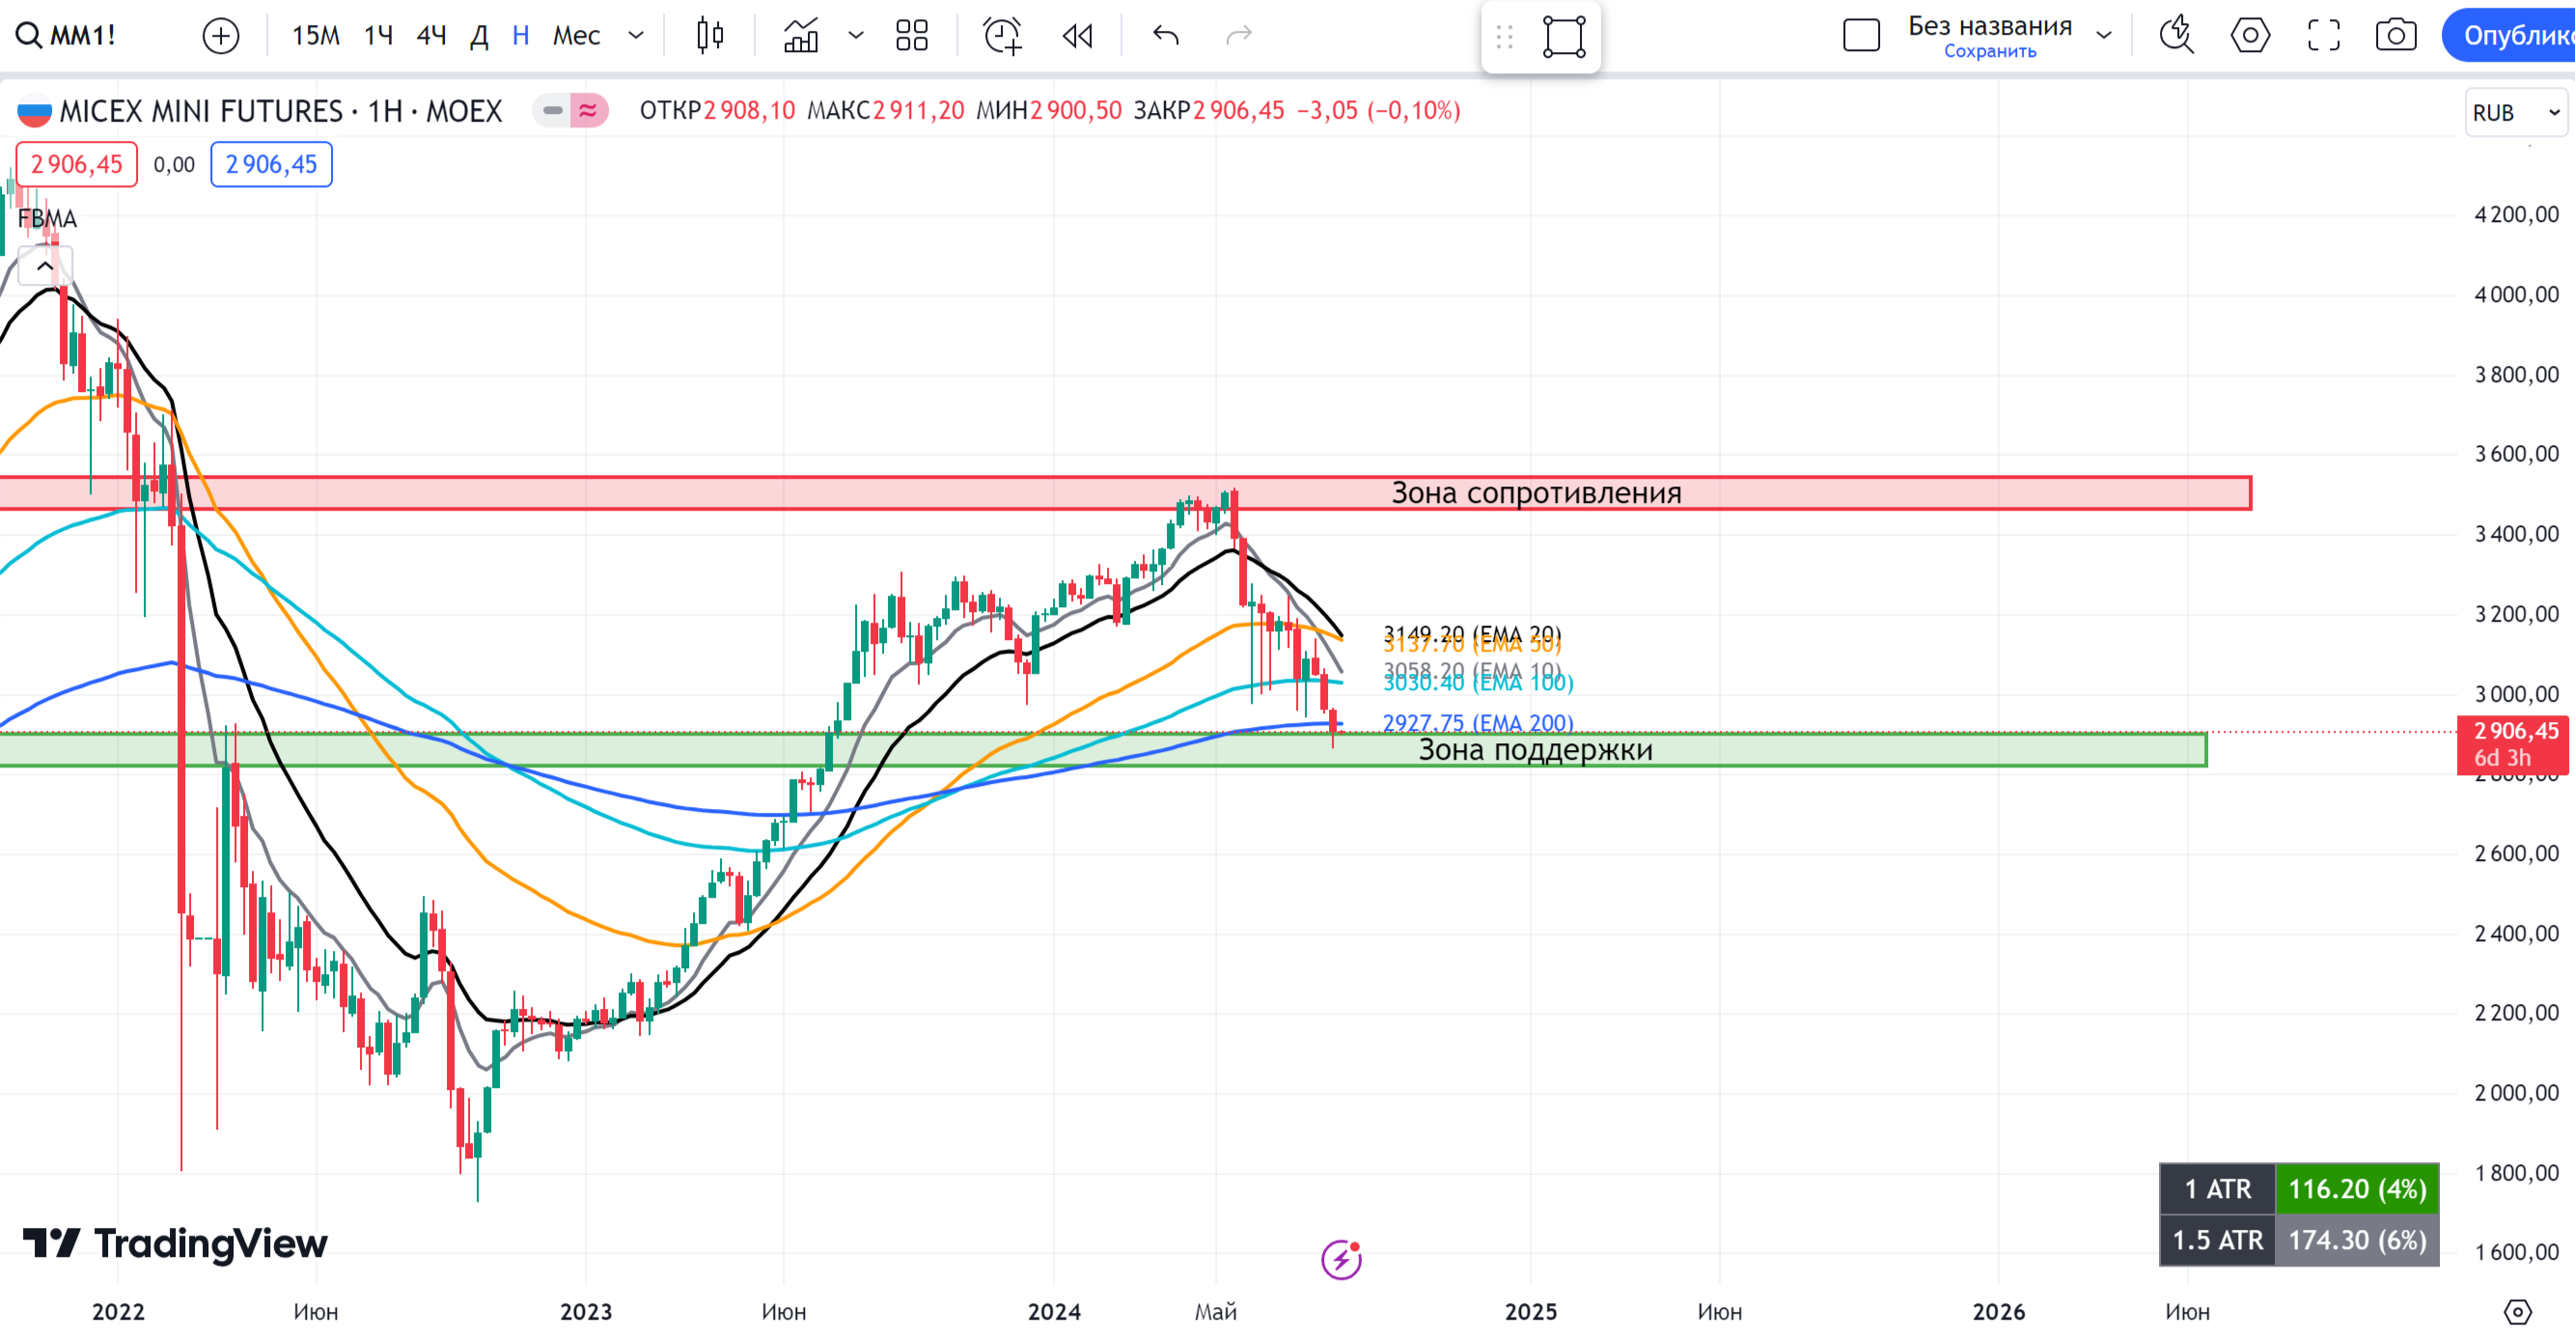Expand the timeframe dropdown chevron after Мес
The image size is (2575, 1338).
pyautogui.click(x=636, y=36)
